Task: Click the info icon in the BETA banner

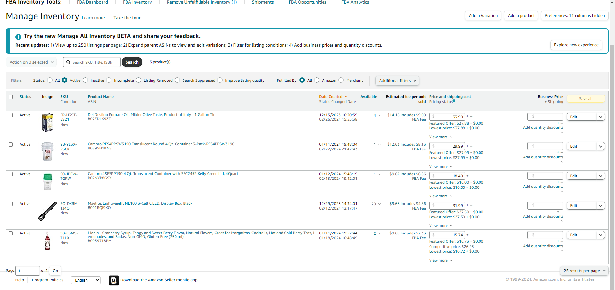Action: click(x=18, y=37)
